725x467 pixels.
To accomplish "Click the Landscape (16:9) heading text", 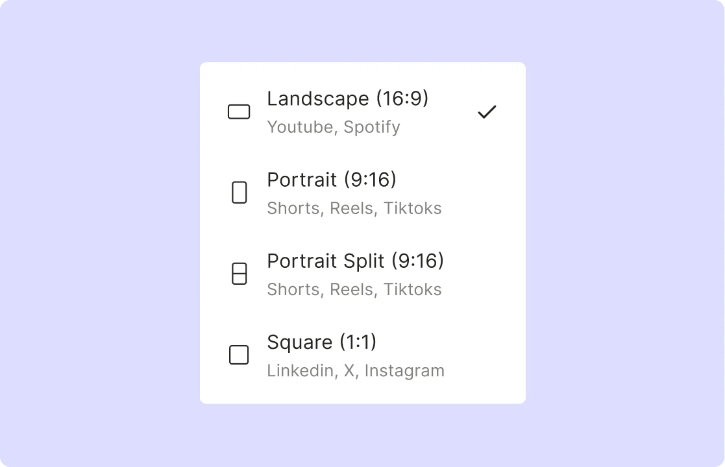I will (348, 99).
